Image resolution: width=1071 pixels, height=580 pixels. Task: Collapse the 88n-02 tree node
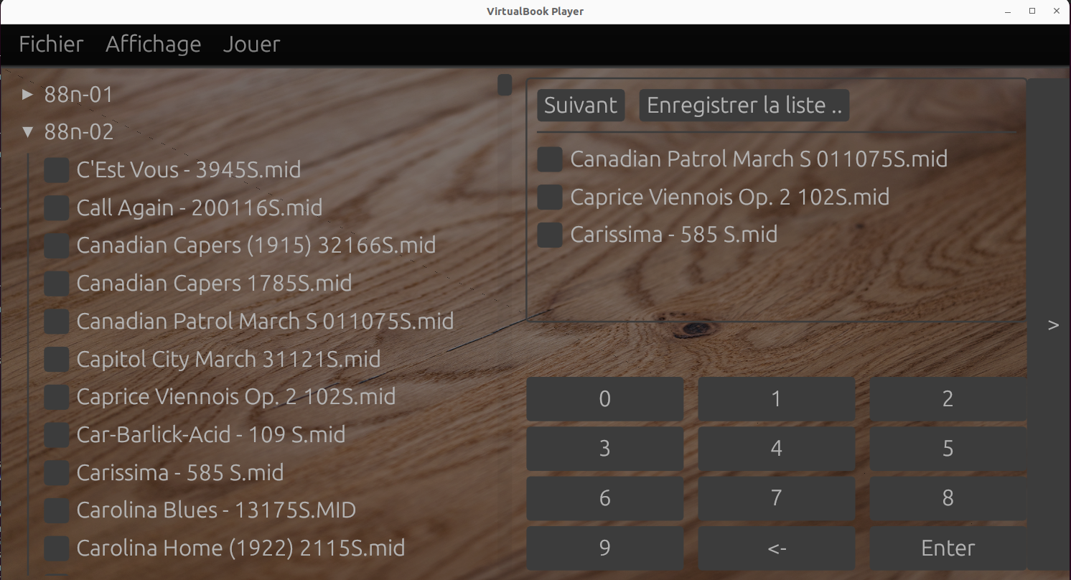click(27, 131)
